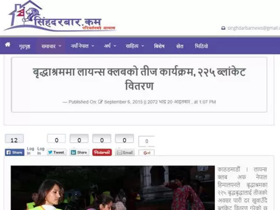Open the गृहपृष्ठ menu item
Screen dimensions: 280x210
(25, 46)
